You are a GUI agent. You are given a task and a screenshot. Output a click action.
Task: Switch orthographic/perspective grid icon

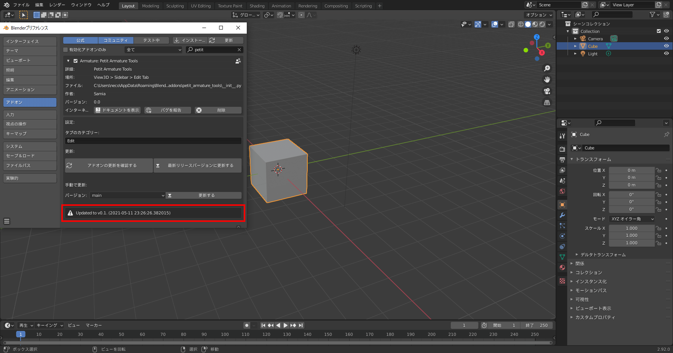tap(547, 102)
